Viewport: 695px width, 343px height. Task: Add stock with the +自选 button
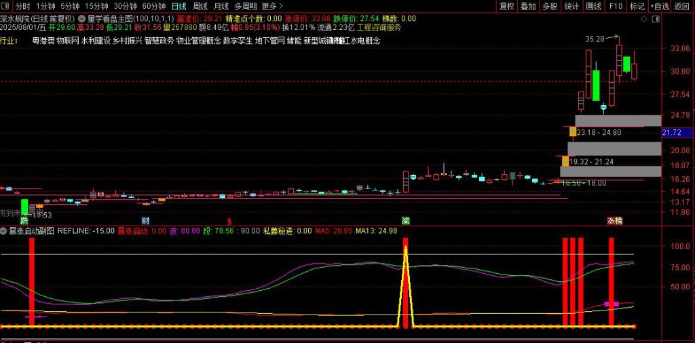point(658,6)
